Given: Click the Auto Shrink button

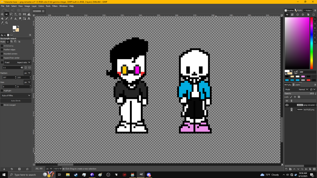Looking at the screenshot, I should (16, 101).
